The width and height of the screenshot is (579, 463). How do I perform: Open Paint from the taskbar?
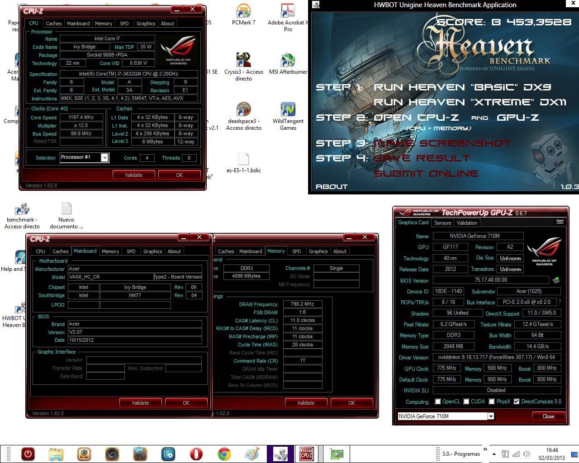[252, 454]
